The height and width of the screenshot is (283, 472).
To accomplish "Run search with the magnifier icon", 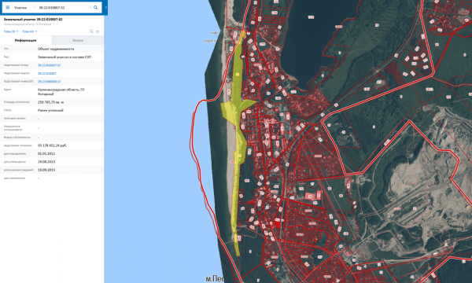I will (96, 8).
